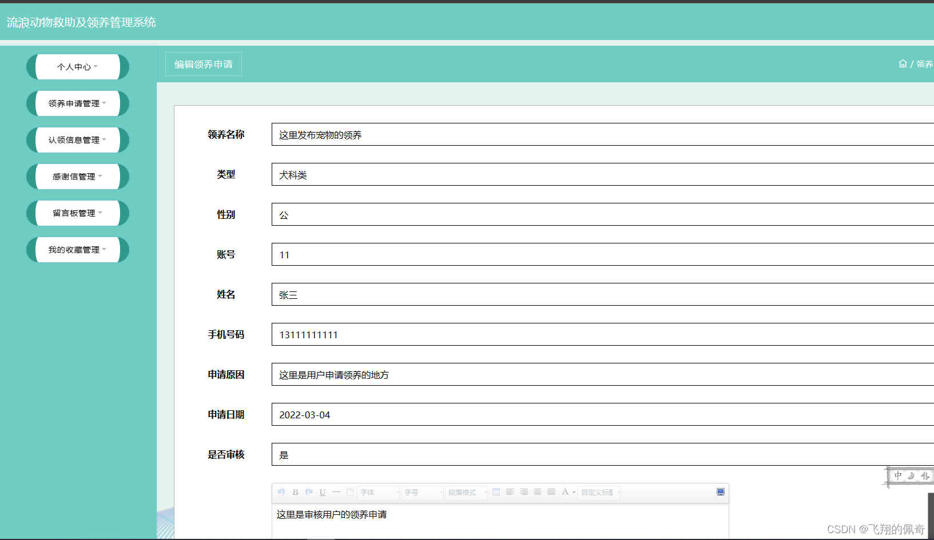Image resolution: width=934 pixels, height=540 pixels.
Task: Center align text in editor
Action: [538, 492]
